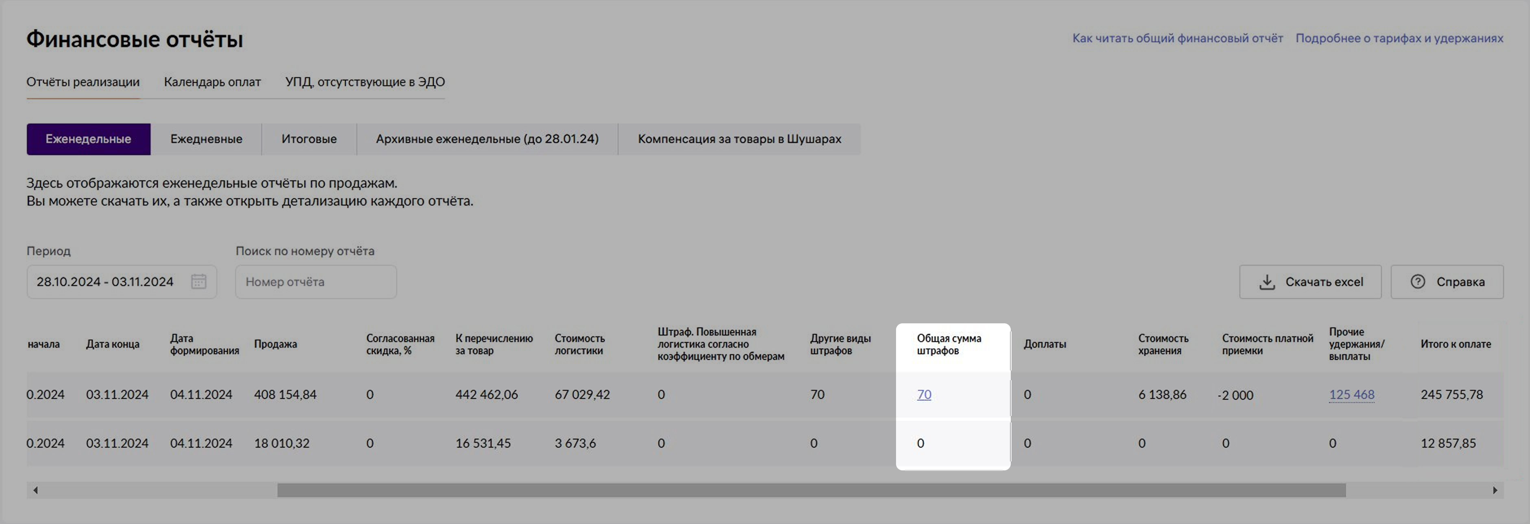This screenshot has width=1530, height=524.
Task: Click the Дата формирования column header
Action: [x=204, y=344]
